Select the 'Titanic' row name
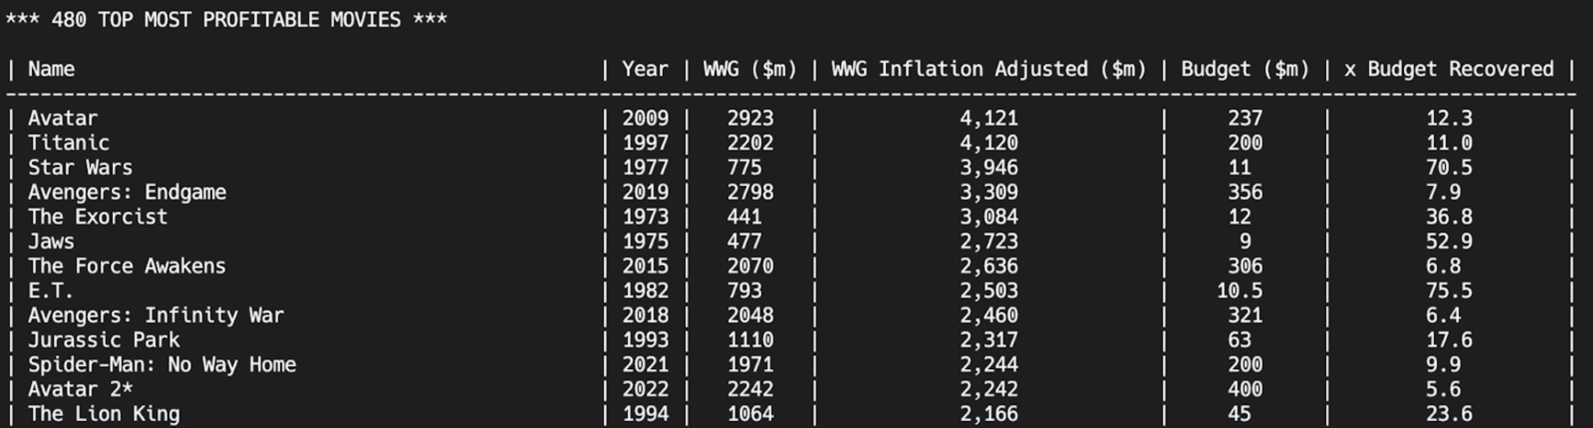1593x428 pixels. pyautogui.click(x=69, y=143)
